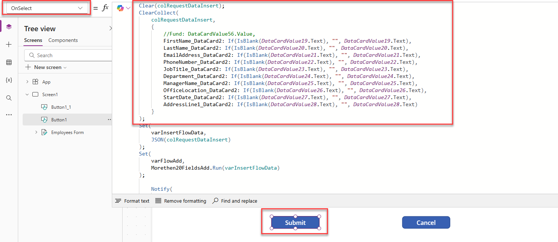
Task: Switch to the Screens tab
Action: [33, 40]
